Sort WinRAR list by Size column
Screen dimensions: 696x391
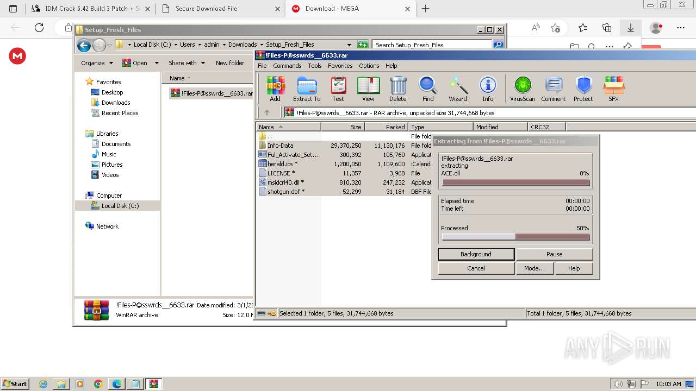tap(343, 127)
